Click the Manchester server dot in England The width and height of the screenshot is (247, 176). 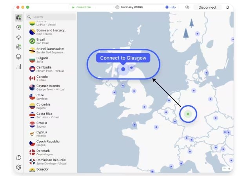pyautogui.click(x=134, y=91)
